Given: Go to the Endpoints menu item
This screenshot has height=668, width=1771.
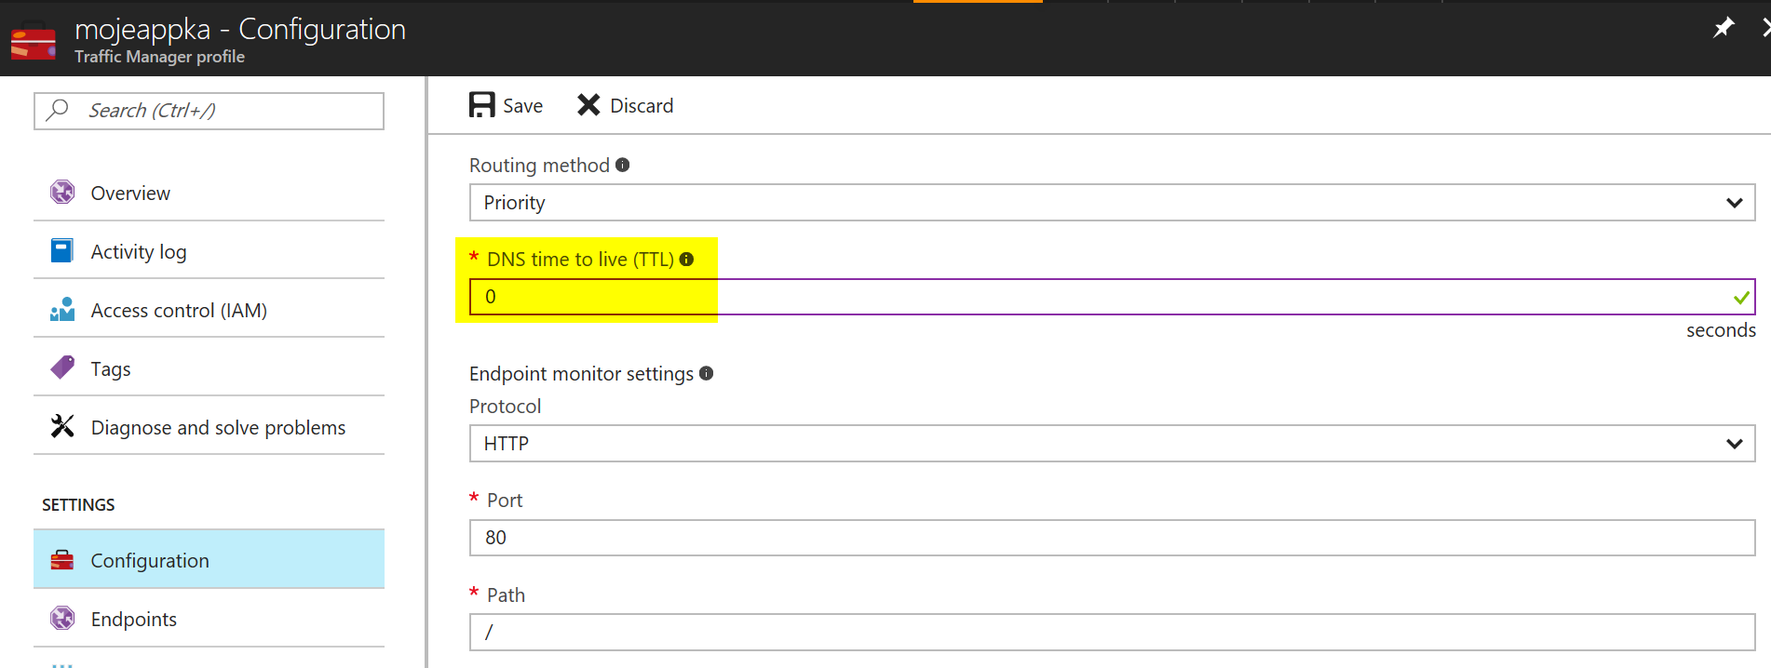Looking at the screenshot, I should pyautogui.click(x=209, y=619).
